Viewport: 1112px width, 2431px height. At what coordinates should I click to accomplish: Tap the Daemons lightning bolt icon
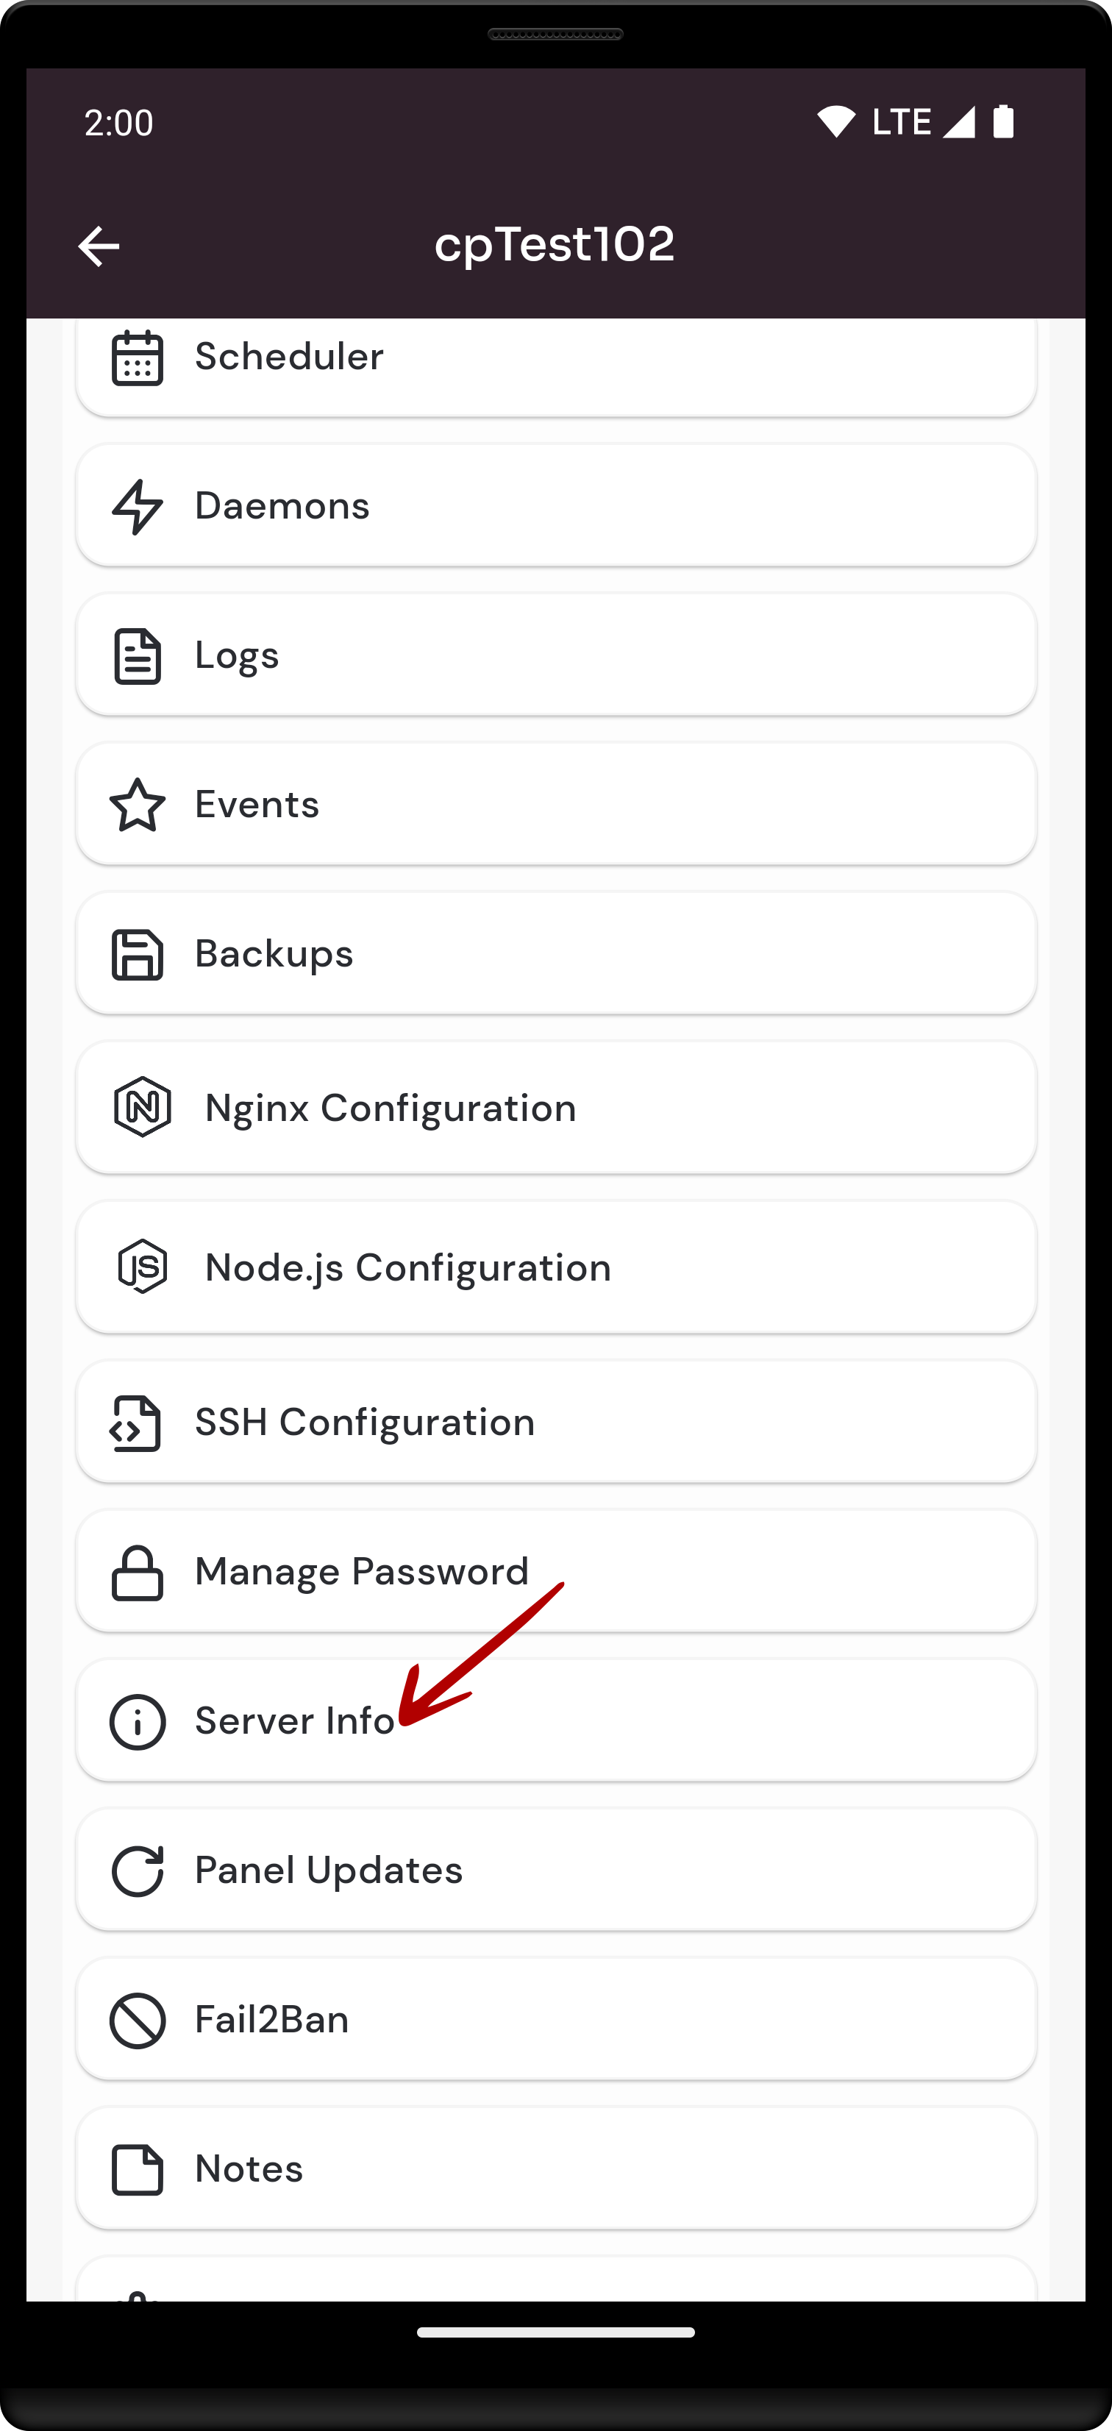(x=138, y=507)
